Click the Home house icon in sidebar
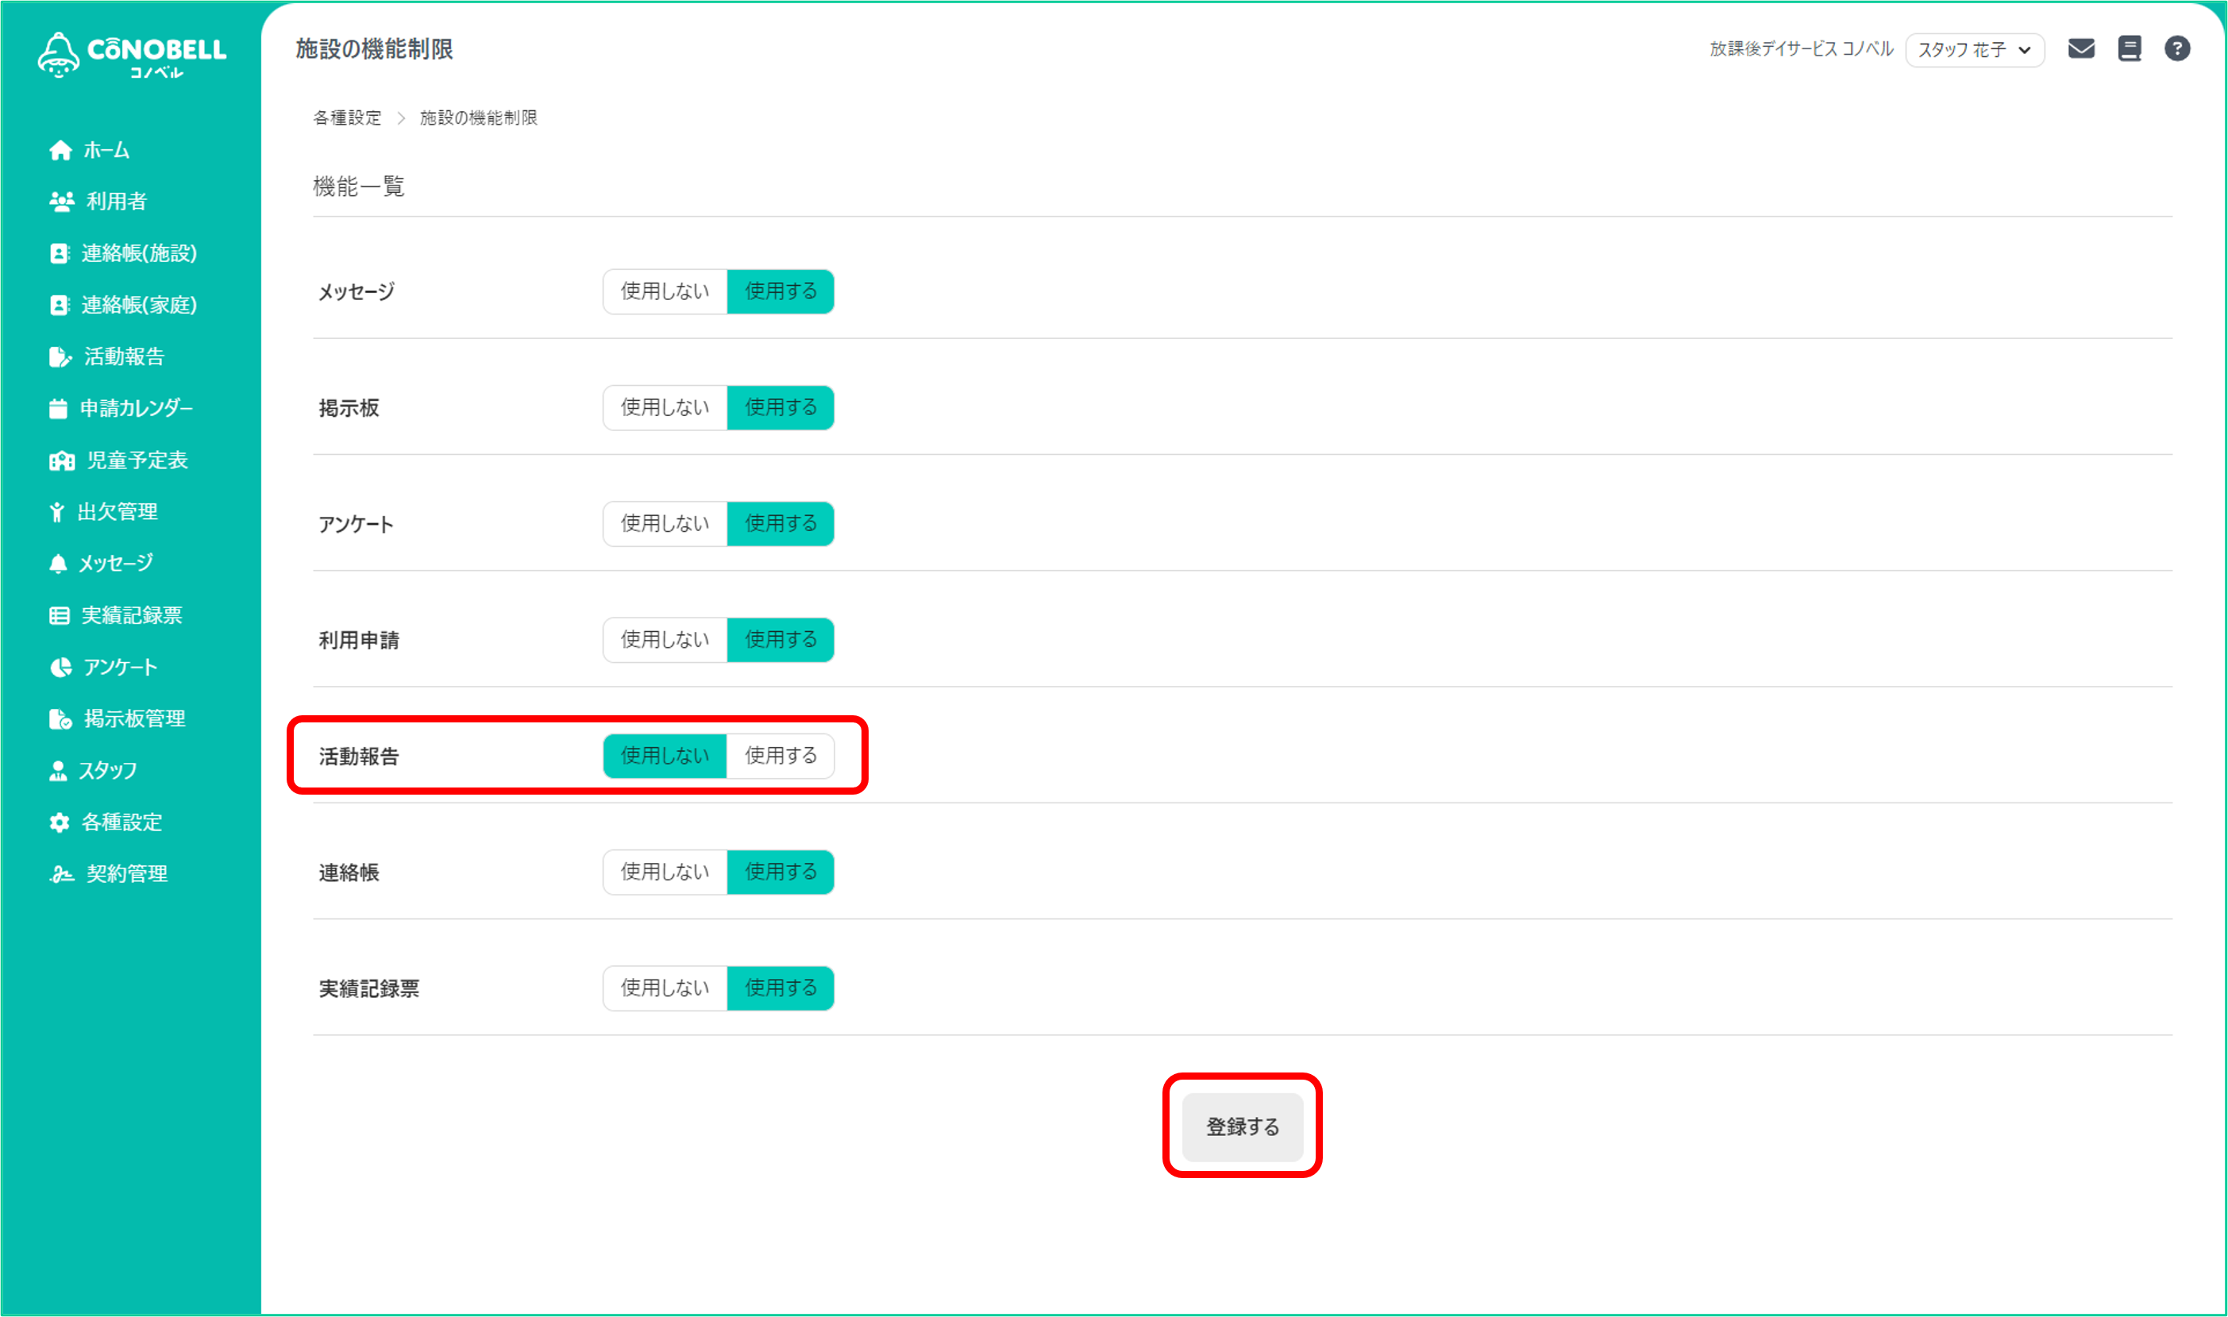This screenshot has height=1317, width=2228. (x=60, y=151)
